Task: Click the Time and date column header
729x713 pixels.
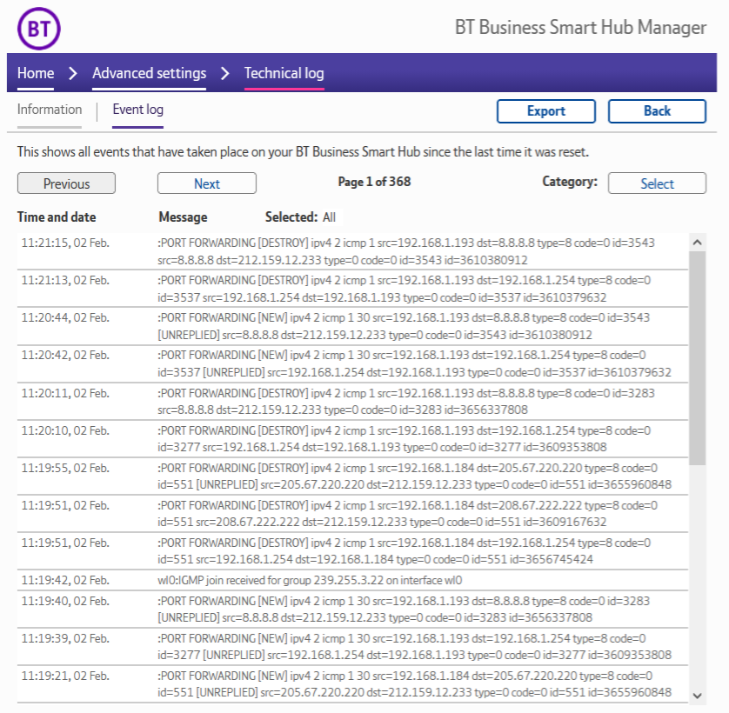Action: (x=57, y=217)
